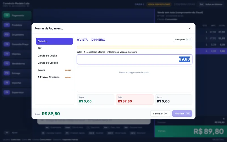Select Dinheiro payment method

(x=54, y=41)
